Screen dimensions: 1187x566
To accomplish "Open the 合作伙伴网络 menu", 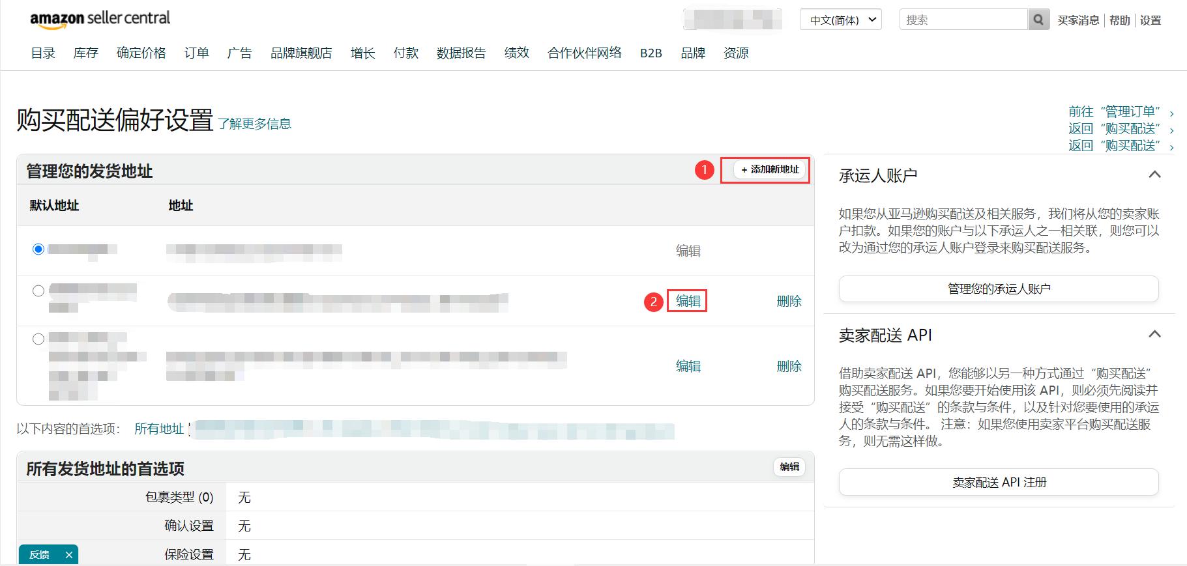I will (585, 53).
